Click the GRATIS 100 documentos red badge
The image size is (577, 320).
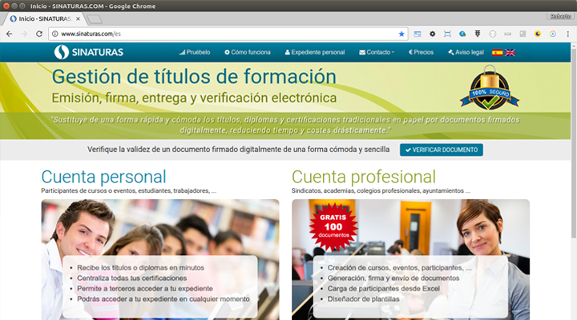pos(333,226)
